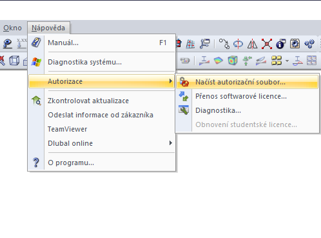Close the Nápověda menu via its title
Viewport: 321px width, 238px height.
(48, 28)
